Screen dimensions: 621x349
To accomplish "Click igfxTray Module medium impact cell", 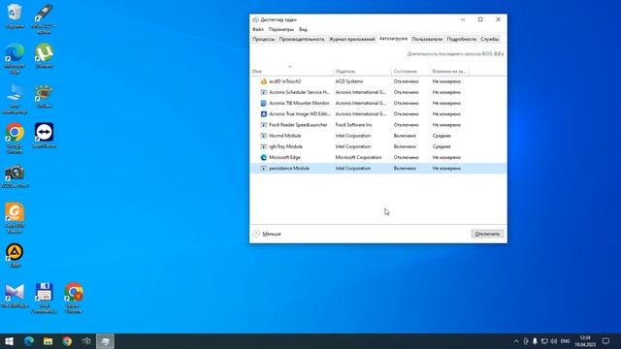I will [441, 146].
